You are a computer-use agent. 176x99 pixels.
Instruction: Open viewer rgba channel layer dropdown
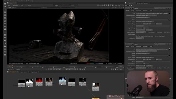(9, 5)
